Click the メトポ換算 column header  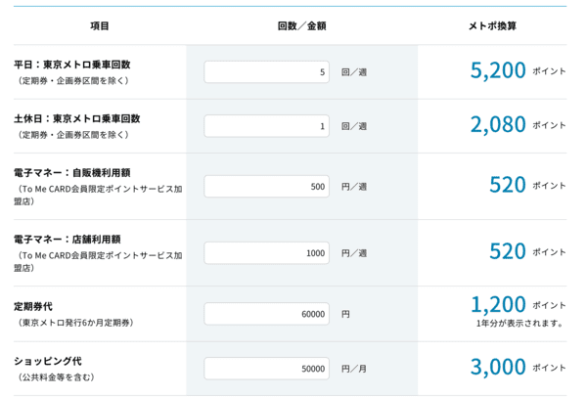coord(492,25)
